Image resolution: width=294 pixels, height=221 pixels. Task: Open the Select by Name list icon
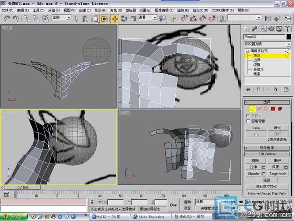point(85,18)
